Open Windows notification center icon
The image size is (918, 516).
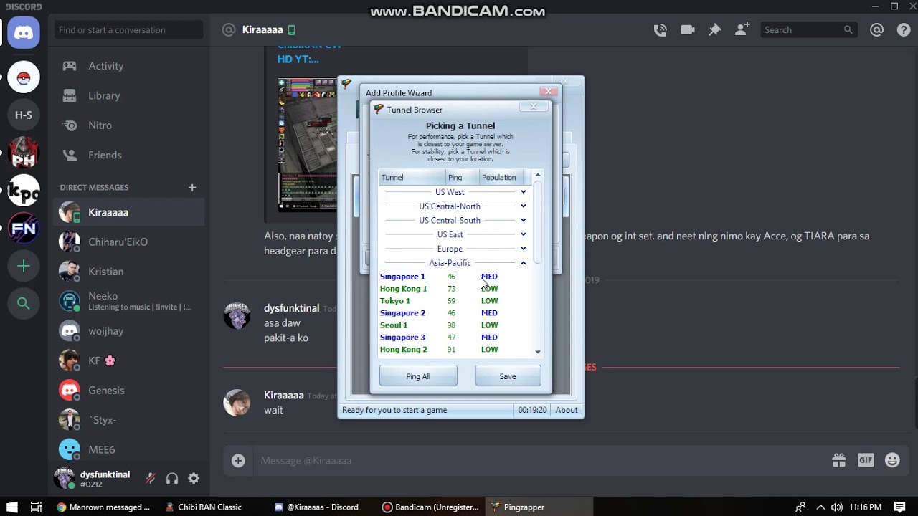[899, 507]
